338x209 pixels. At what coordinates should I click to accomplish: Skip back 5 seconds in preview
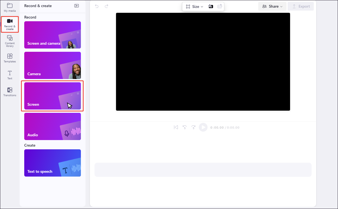(x=185, y=127)
